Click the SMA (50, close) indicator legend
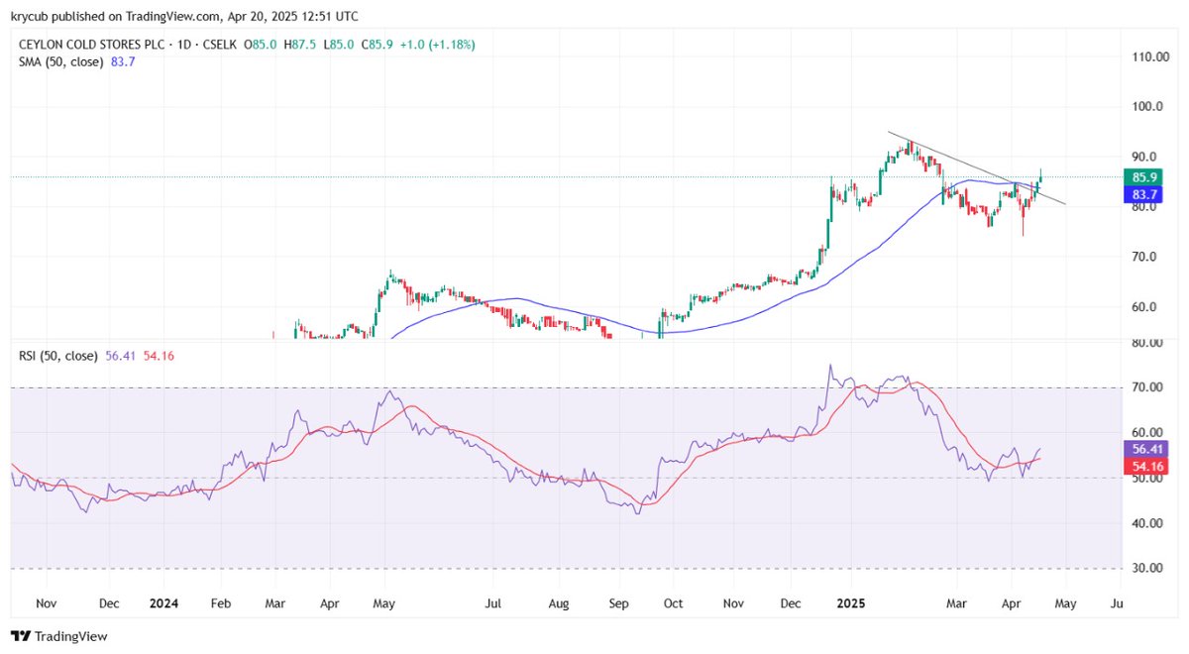 click(x=61, y=61)
